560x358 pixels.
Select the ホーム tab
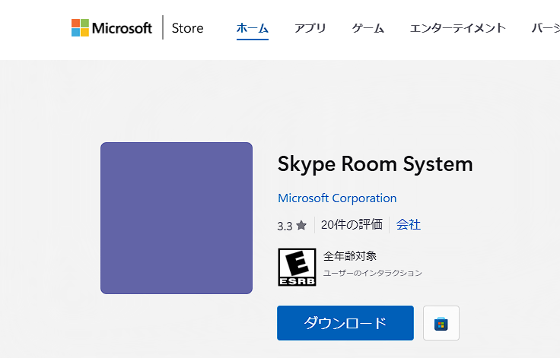click(252, 28)
